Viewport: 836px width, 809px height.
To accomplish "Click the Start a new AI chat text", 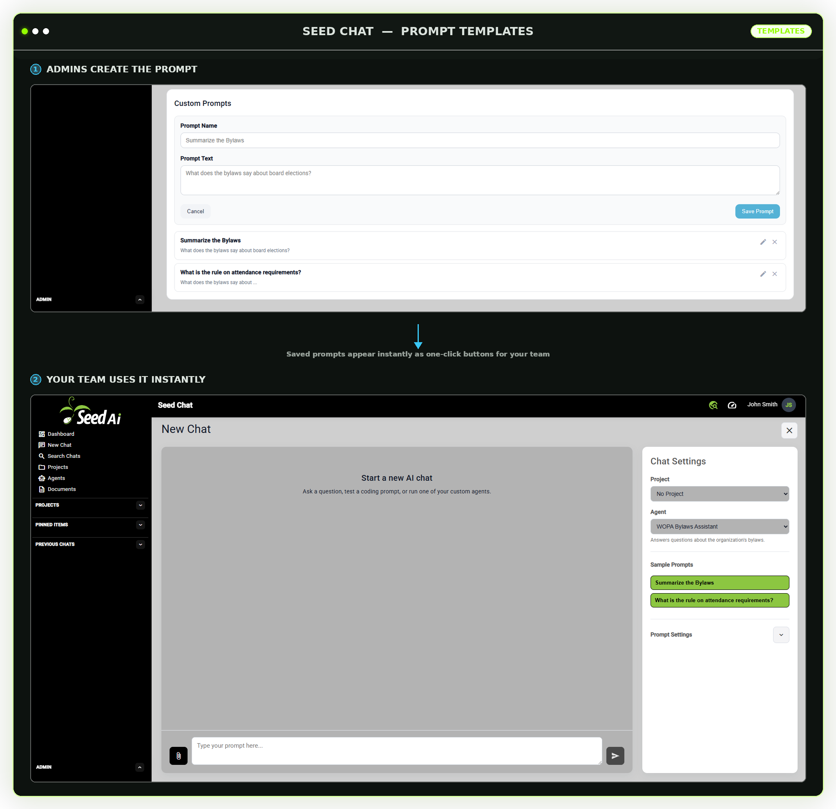I will pyautogui.click(x=397, y=478).
